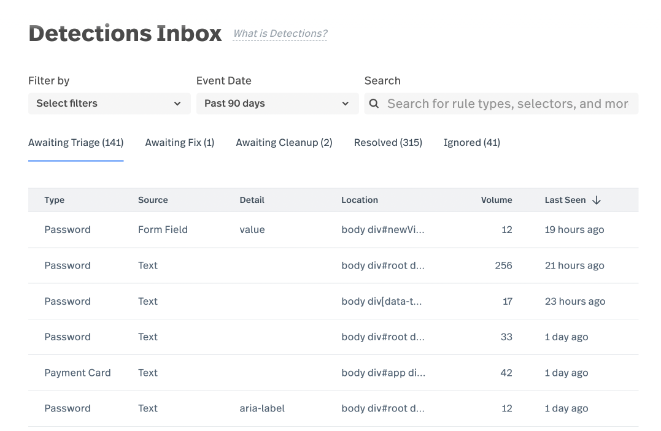Click the Last Seen sort arrow
The width and height of the screenshot is (661, 431).
597,200
